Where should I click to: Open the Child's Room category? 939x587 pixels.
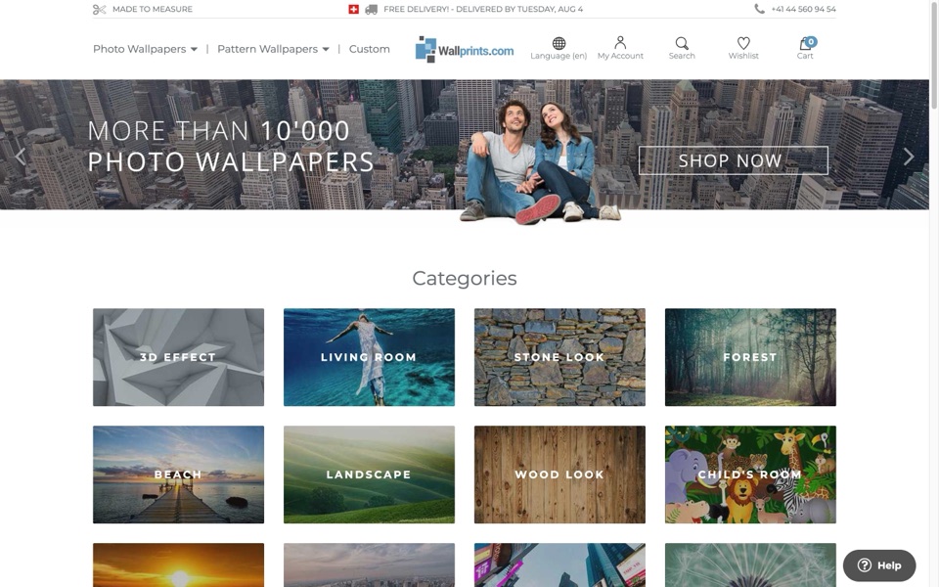750,474
